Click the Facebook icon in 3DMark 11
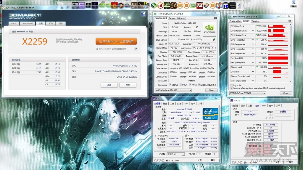This screenshot has width=303, height=170. tap(143, 14)
